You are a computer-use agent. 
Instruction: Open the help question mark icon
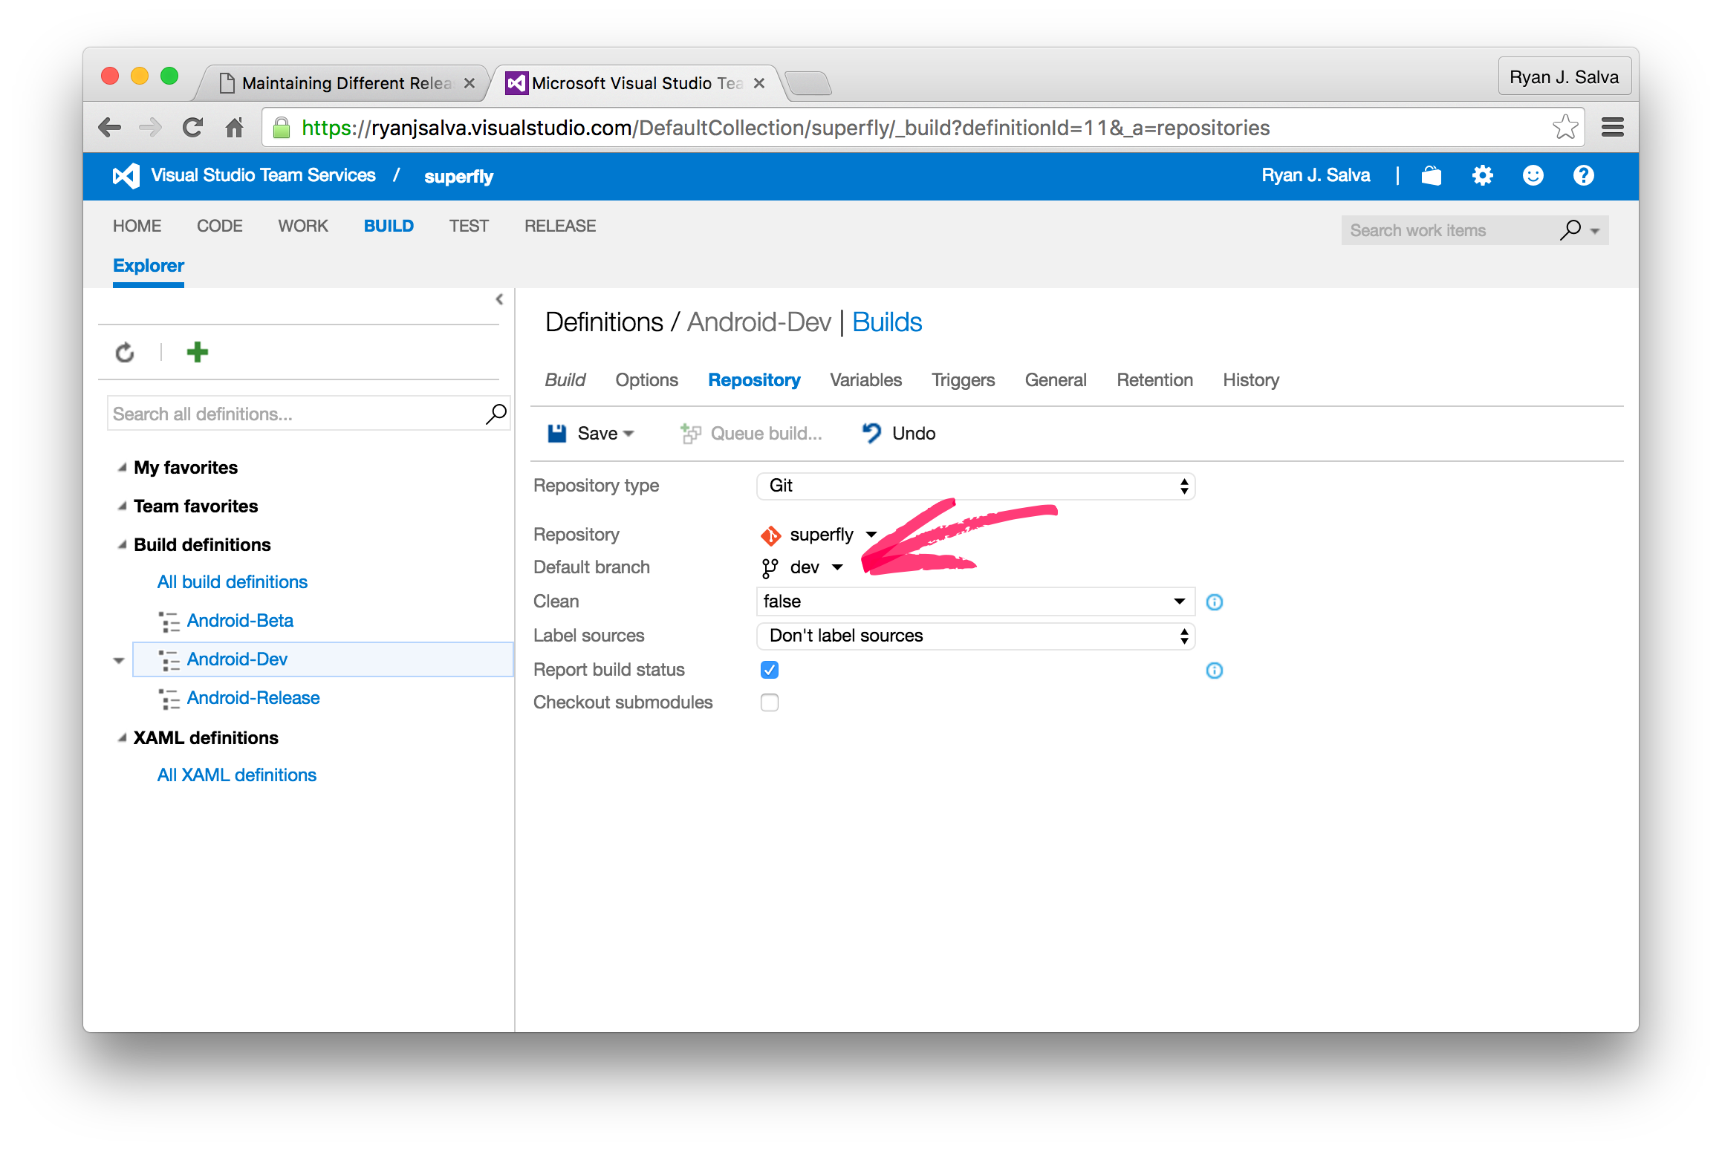[1583, 176]
